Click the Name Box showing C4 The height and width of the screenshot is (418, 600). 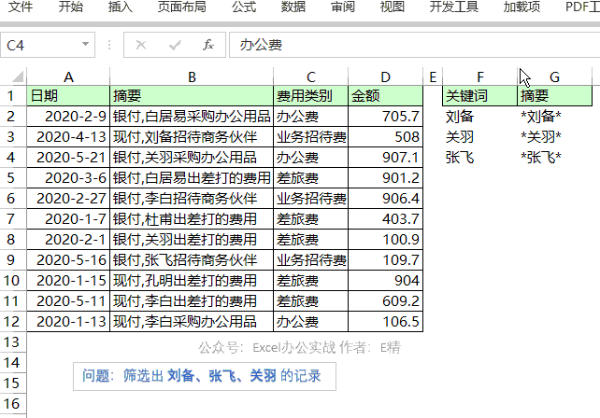(42, 45)
